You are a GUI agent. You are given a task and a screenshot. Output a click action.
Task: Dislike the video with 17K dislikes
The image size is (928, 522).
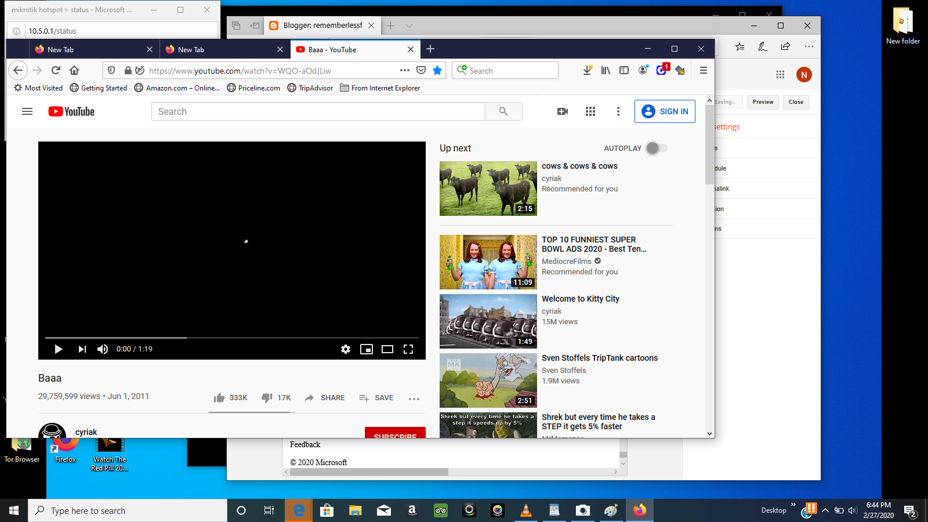click(276, 398)
